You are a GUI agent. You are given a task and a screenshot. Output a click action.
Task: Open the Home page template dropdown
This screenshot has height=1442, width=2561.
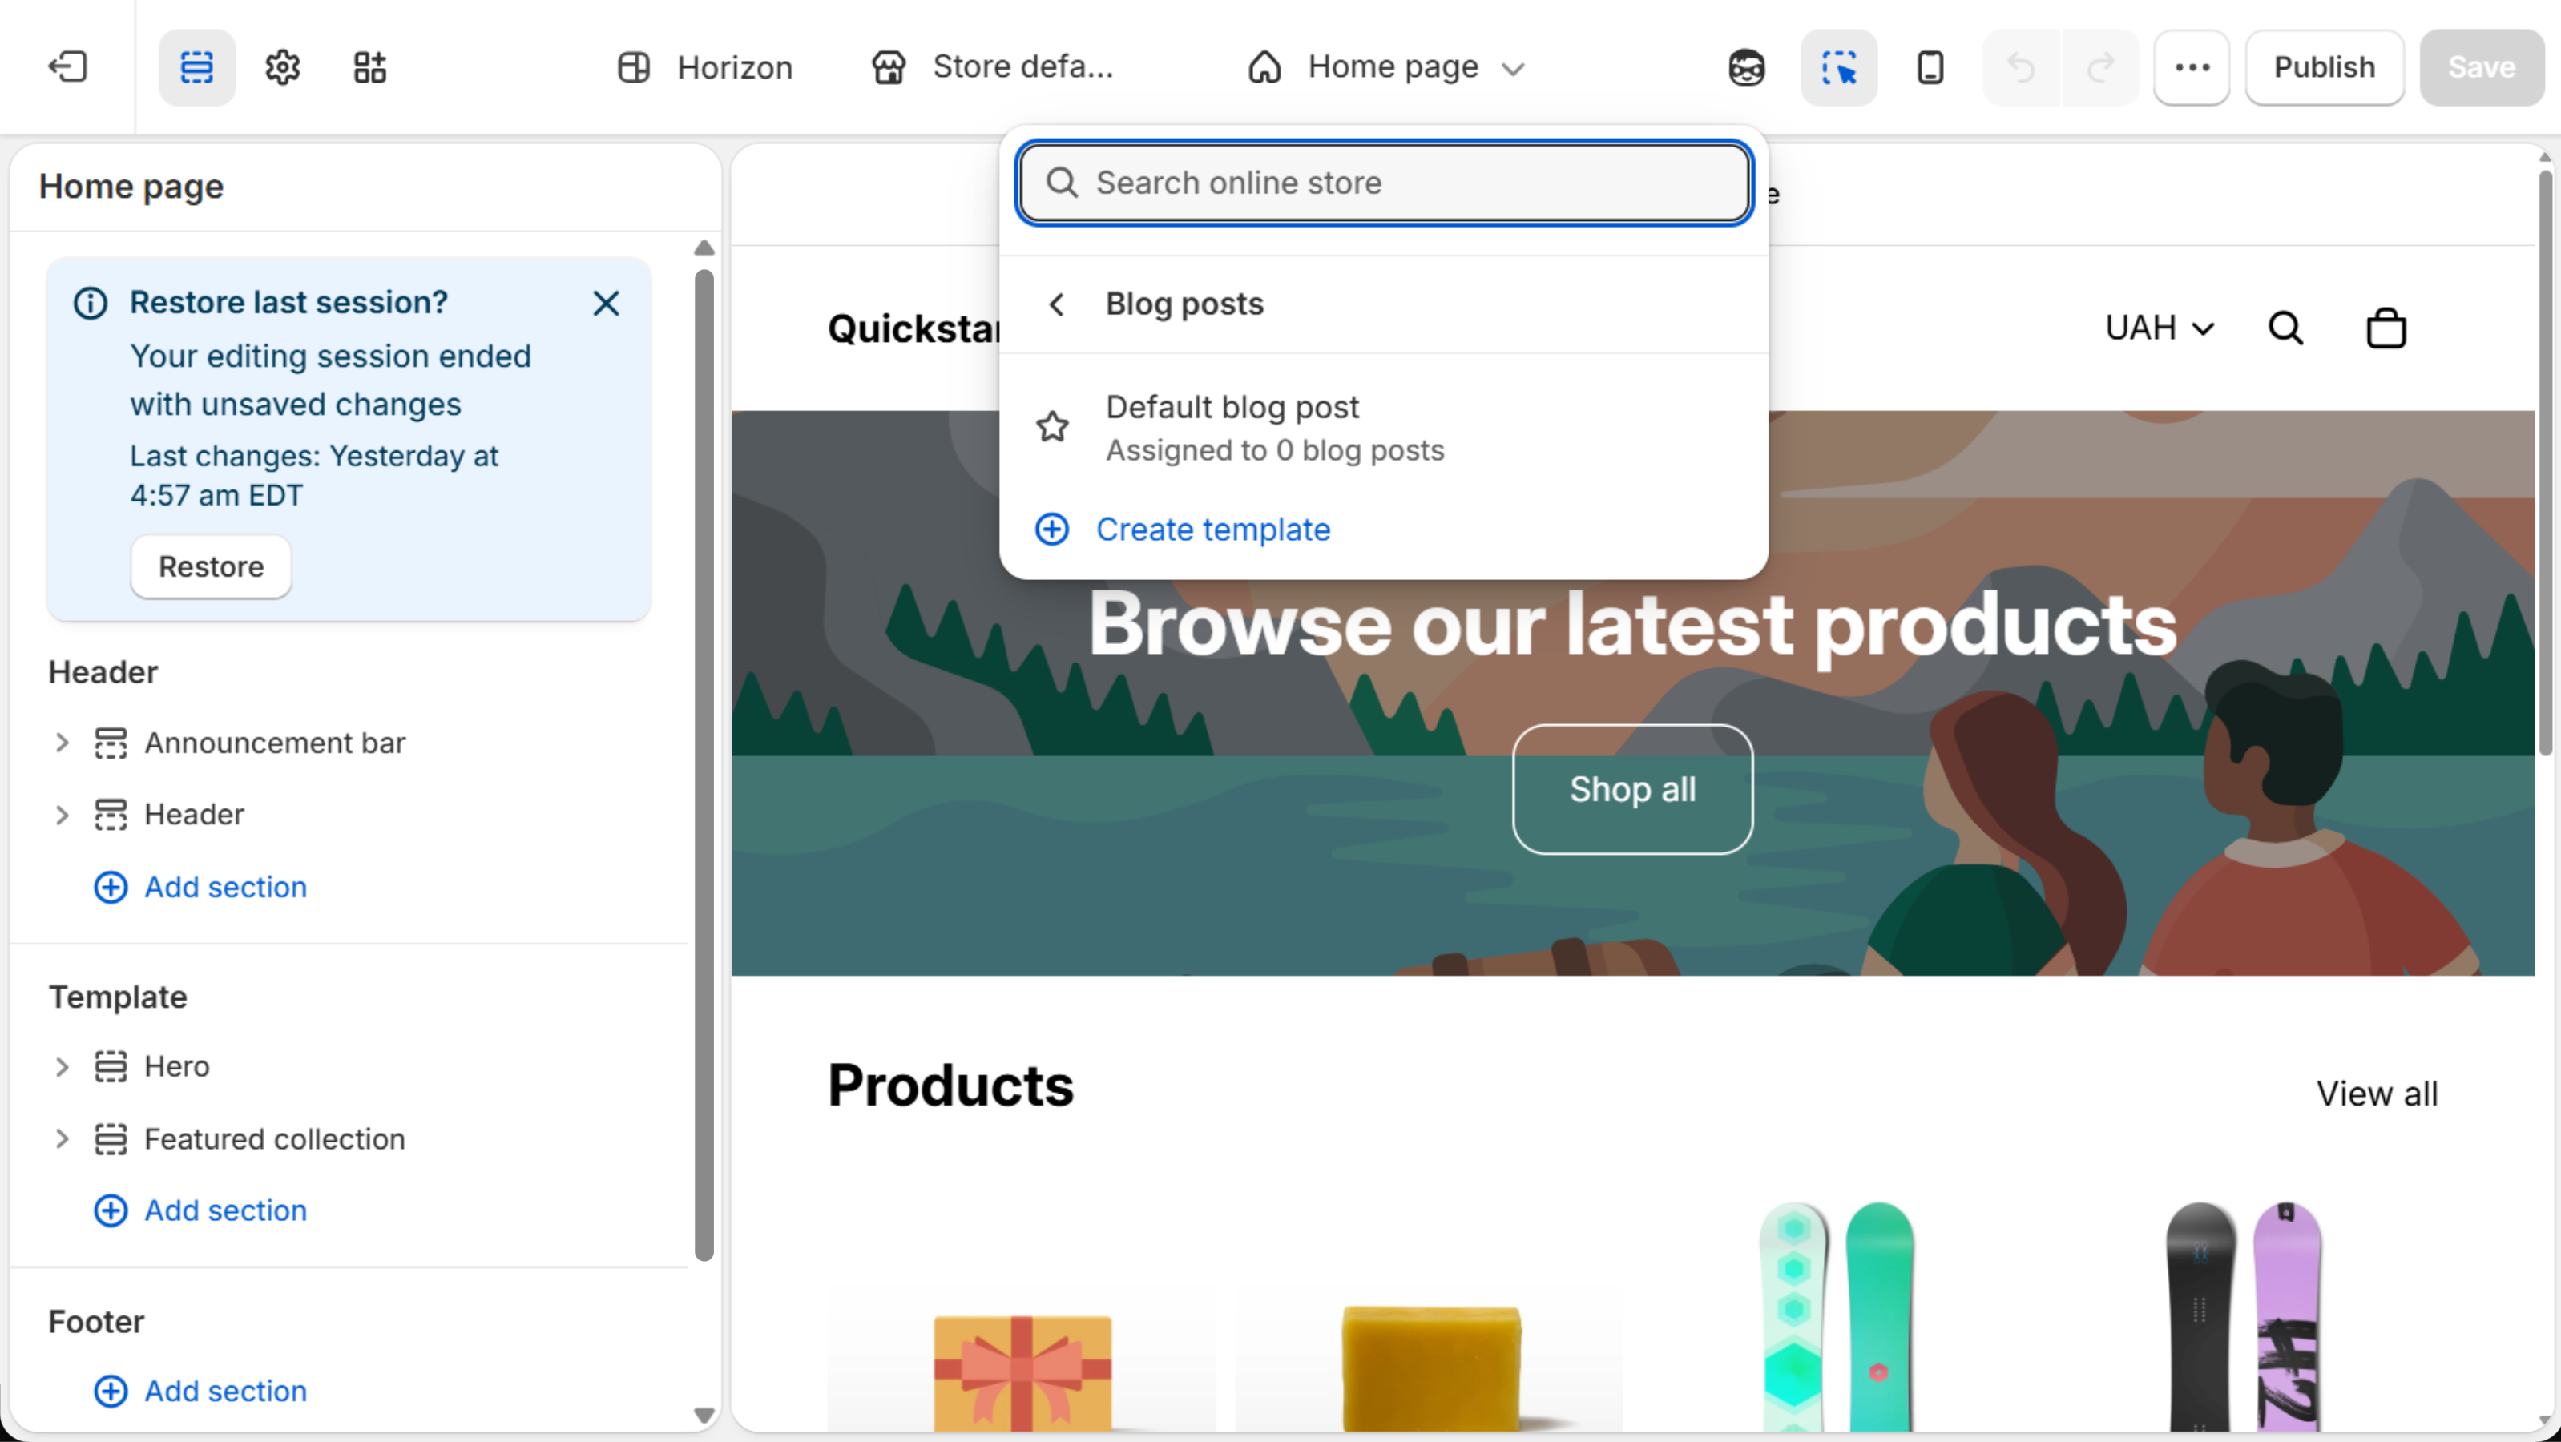click(1386, 66)
